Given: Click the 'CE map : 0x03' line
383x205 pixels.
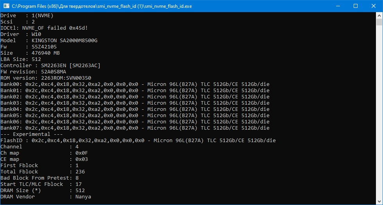Looking at the screenshot, I should [x=44, y=159].
